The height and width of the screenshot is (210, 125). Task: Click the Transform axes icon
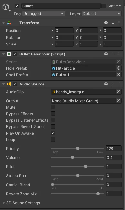(x=9, y=23)
